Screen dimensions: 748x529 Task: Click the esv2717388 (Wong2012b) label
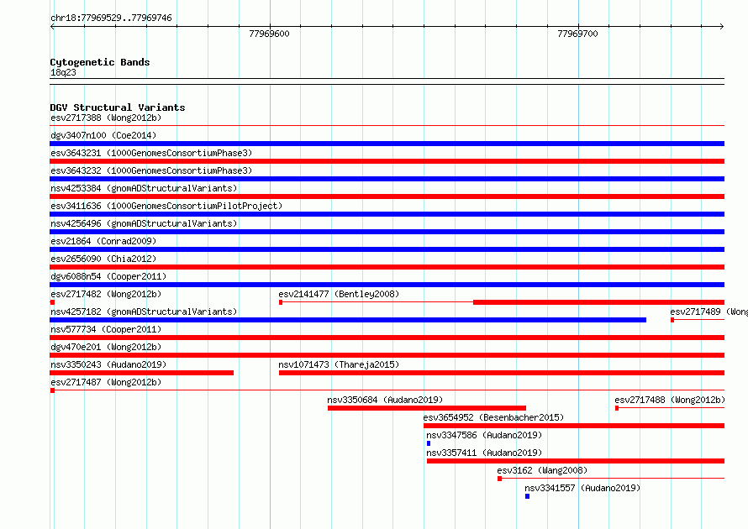click(x=106, y=118)
